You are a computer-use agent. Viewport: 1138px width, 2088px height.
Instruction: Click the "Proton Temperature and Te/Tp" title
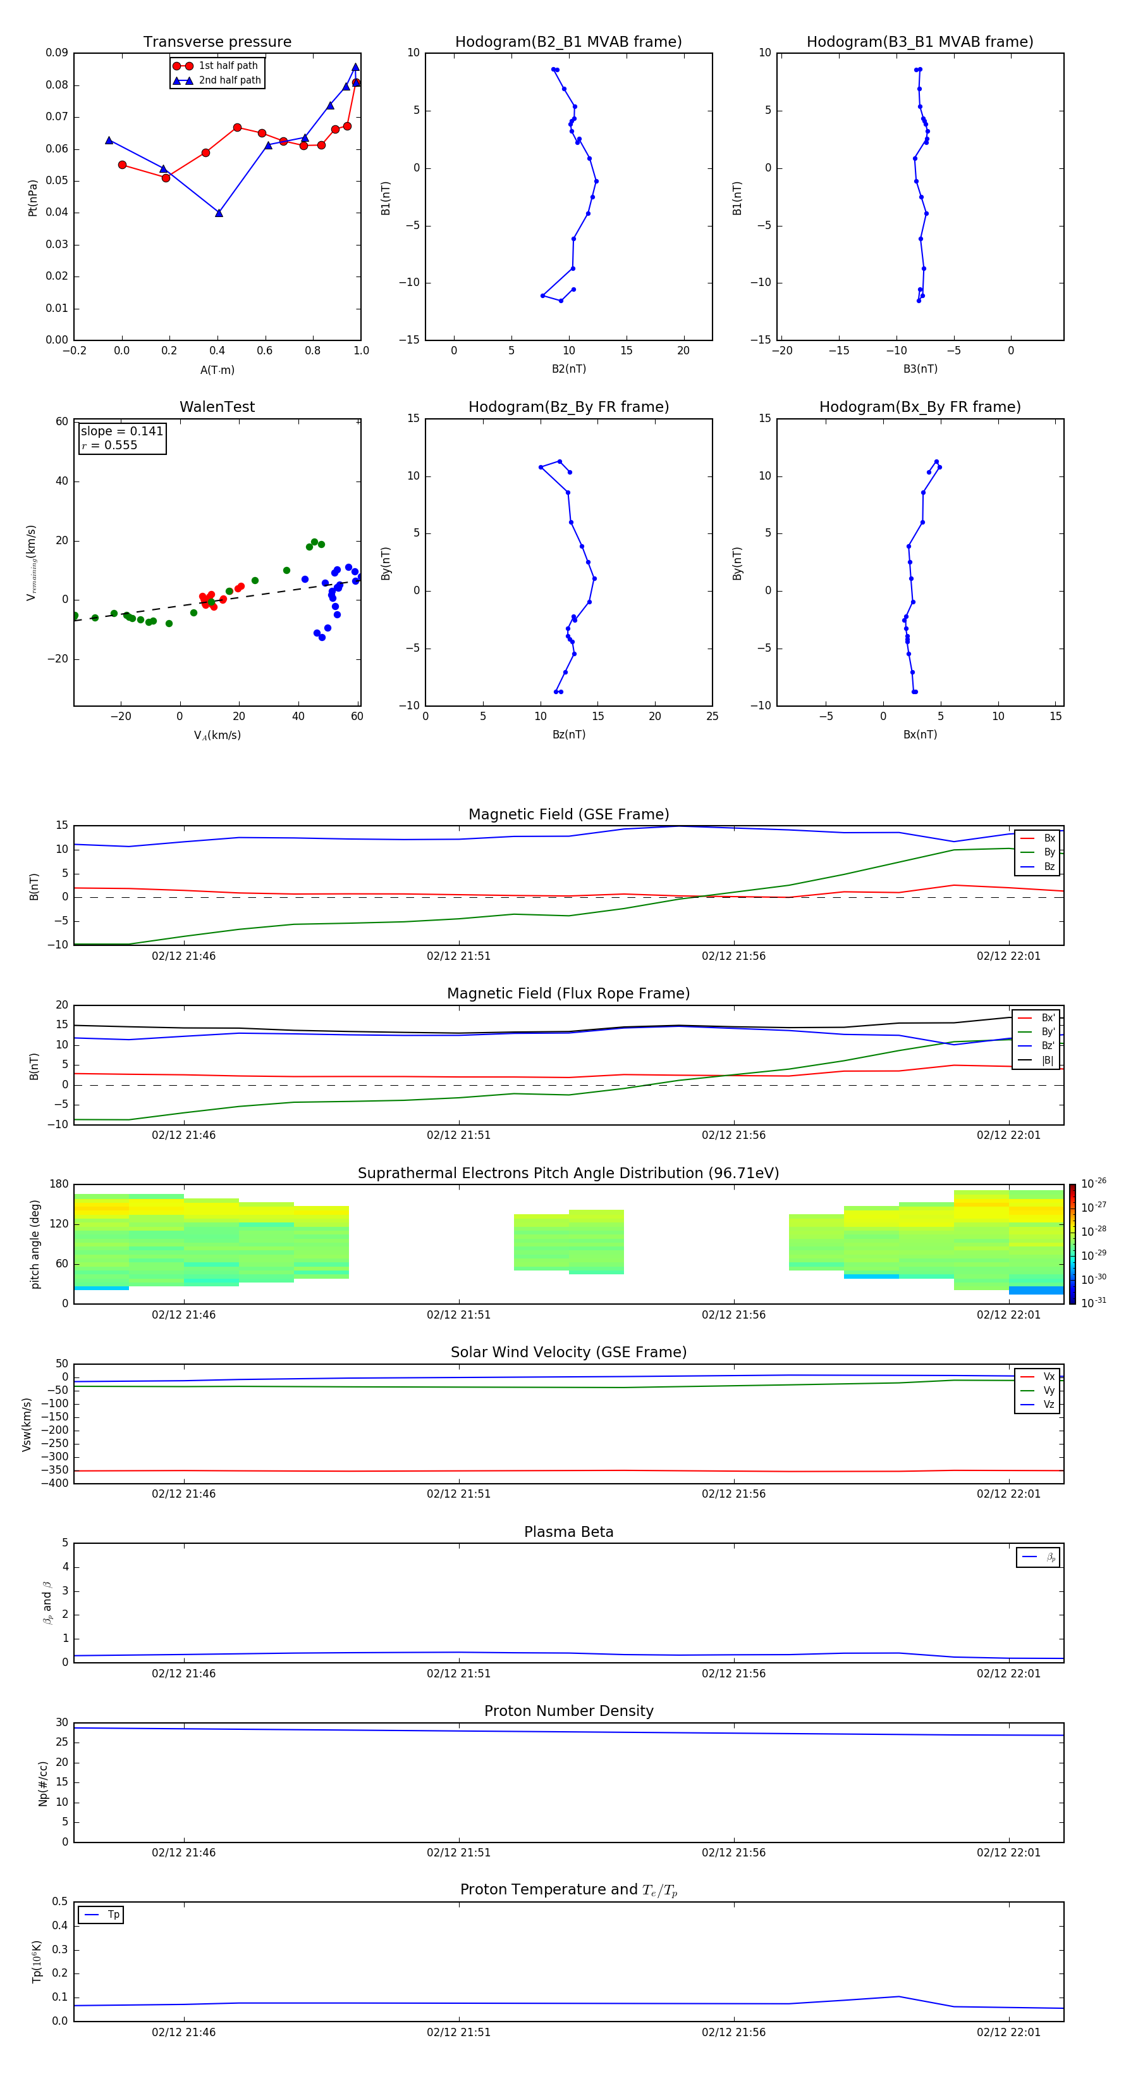[568, 1890]
